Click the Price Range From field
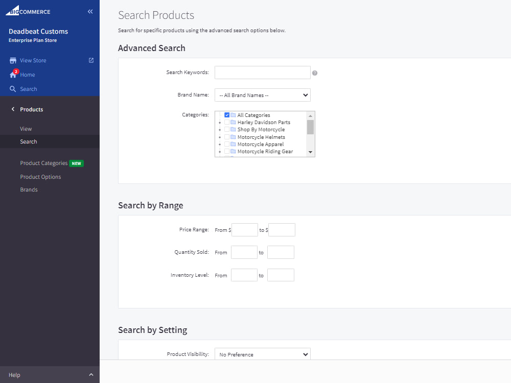The height and width of the screenshot is (383, 511). point(244,230)
